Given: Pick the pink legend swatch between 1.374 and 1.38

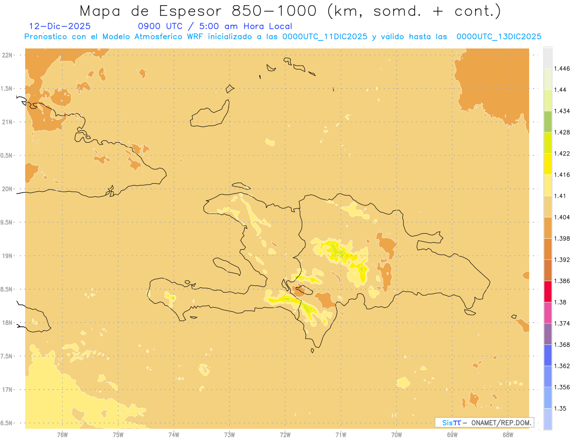Looking at the screenshot, I should pyautogui.click(x=548, y=312).
